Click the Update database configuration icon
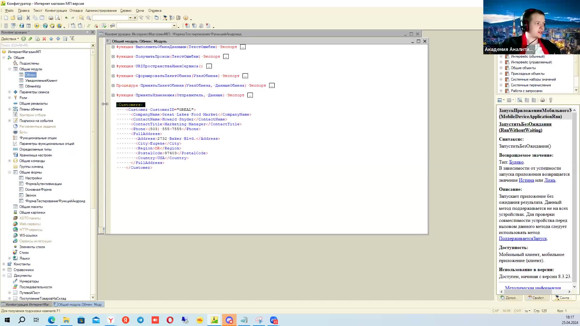580x326 pixels. tap(22, 26)
